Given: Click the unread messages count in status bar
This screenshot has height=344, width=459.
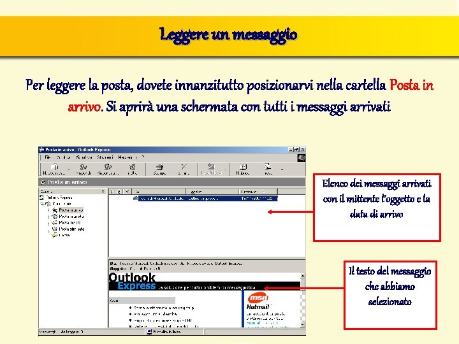Looking at the screenshot, I should coord(61,332).
